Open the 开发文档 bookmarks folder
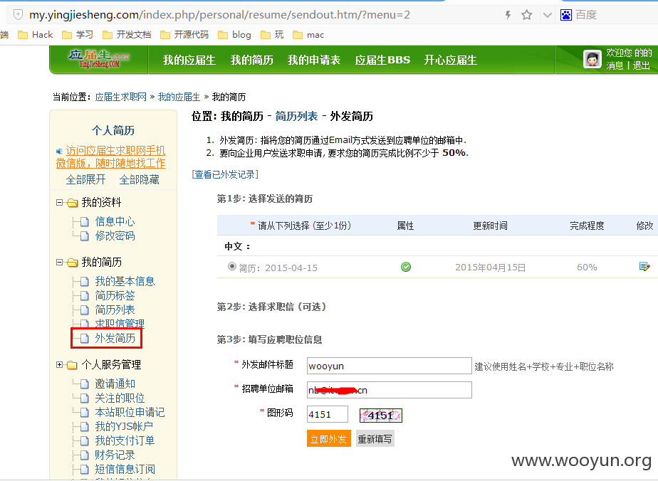This screenshot has width=658, height=481. (127, 35)
